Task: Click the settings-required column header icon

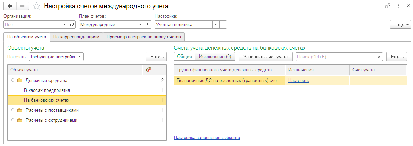Action: click(149, 70)
